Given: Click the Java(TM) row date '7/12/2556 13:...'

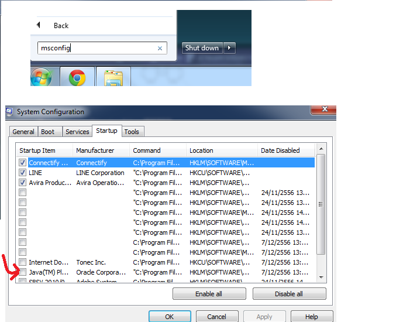Looking at the screenshot, I should pyautogui.click(x=285, y=272).
